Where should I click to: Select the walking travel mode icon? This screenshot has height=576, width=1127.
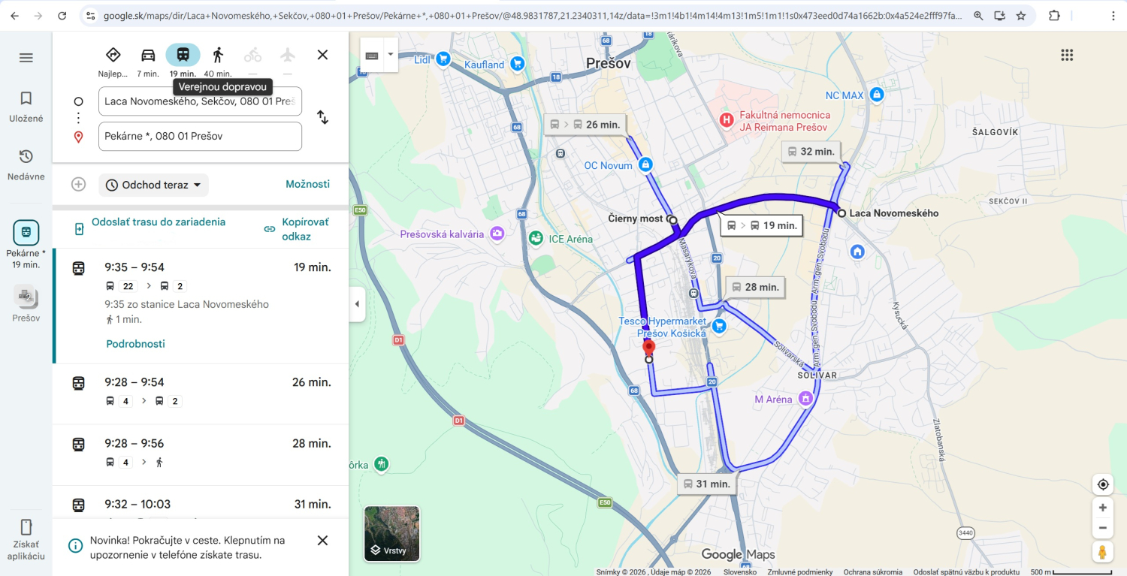click(x=218, y=55)
